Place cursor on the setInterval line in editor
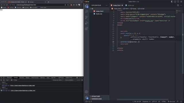This screenshot has height=103, width=184. (130, 42)
